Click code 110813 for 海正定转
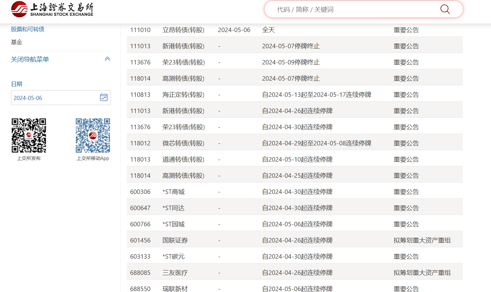Image resolution: width=491 pixels, height=292 pixels. click(140, 95)
